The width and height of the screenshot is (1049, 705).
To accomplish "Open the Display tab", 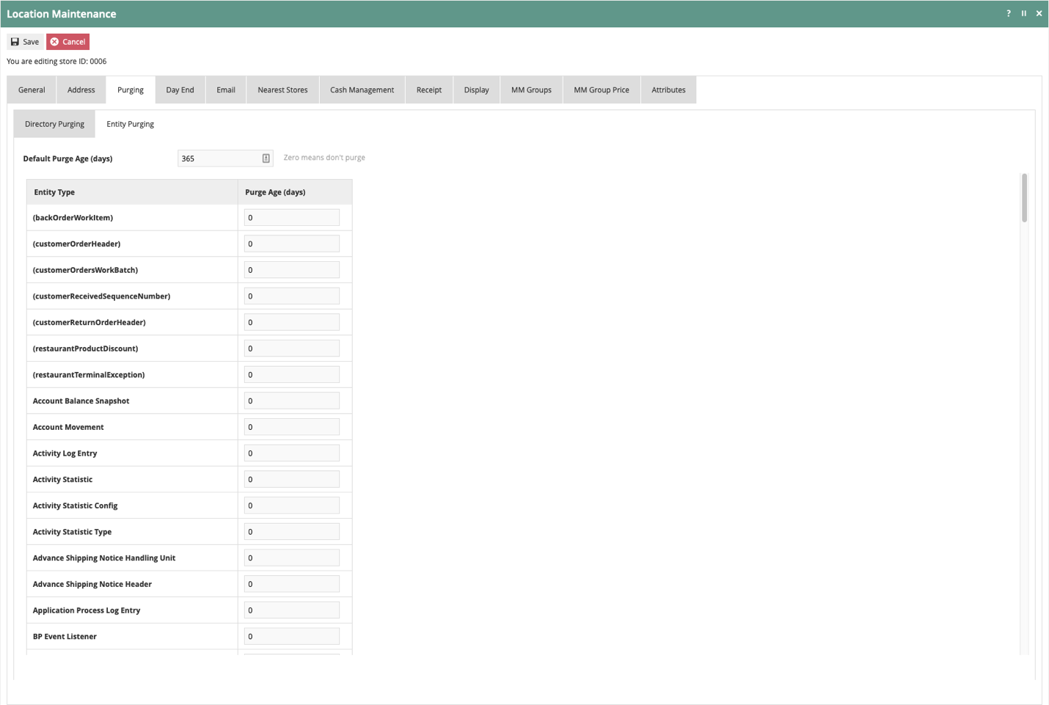I will tap(476, 90).
